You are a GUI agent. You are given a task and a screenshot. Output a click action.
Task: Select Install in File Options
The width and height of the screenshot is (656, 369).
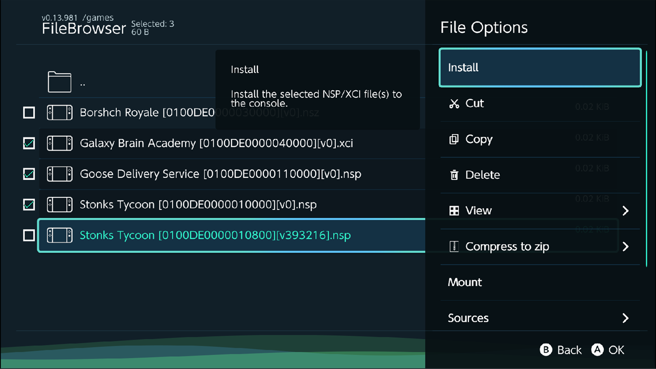(540, 67)
